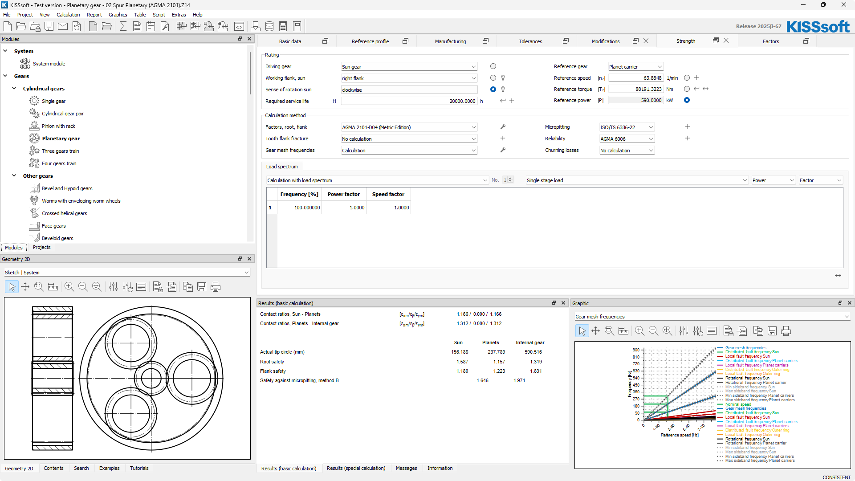The image size is (855, 481).
Task: Click the email envelope toolbar icon
Action: point(63,26)
